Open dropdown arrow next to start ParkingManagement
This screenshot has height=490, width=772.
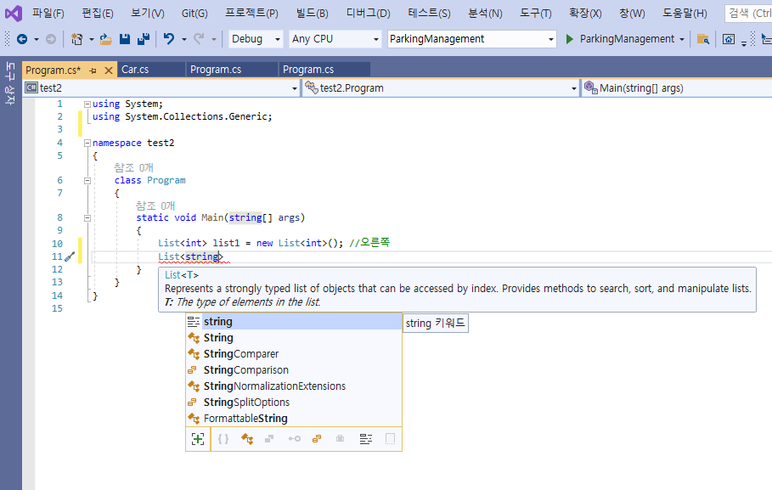pos(682,39)
